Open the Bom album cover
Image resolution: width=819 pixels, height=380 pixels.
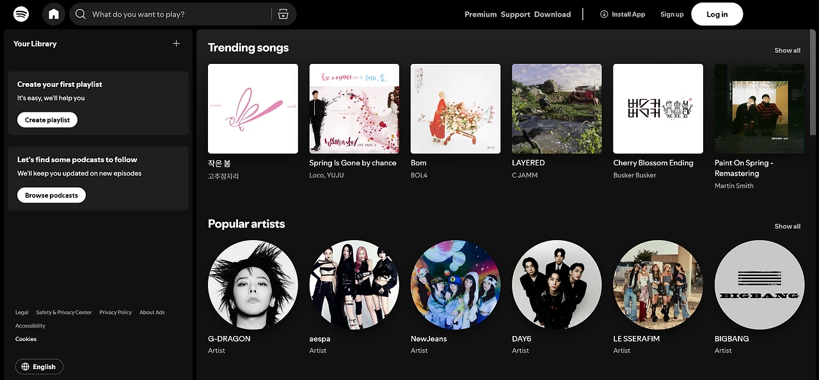click(456, 109)
